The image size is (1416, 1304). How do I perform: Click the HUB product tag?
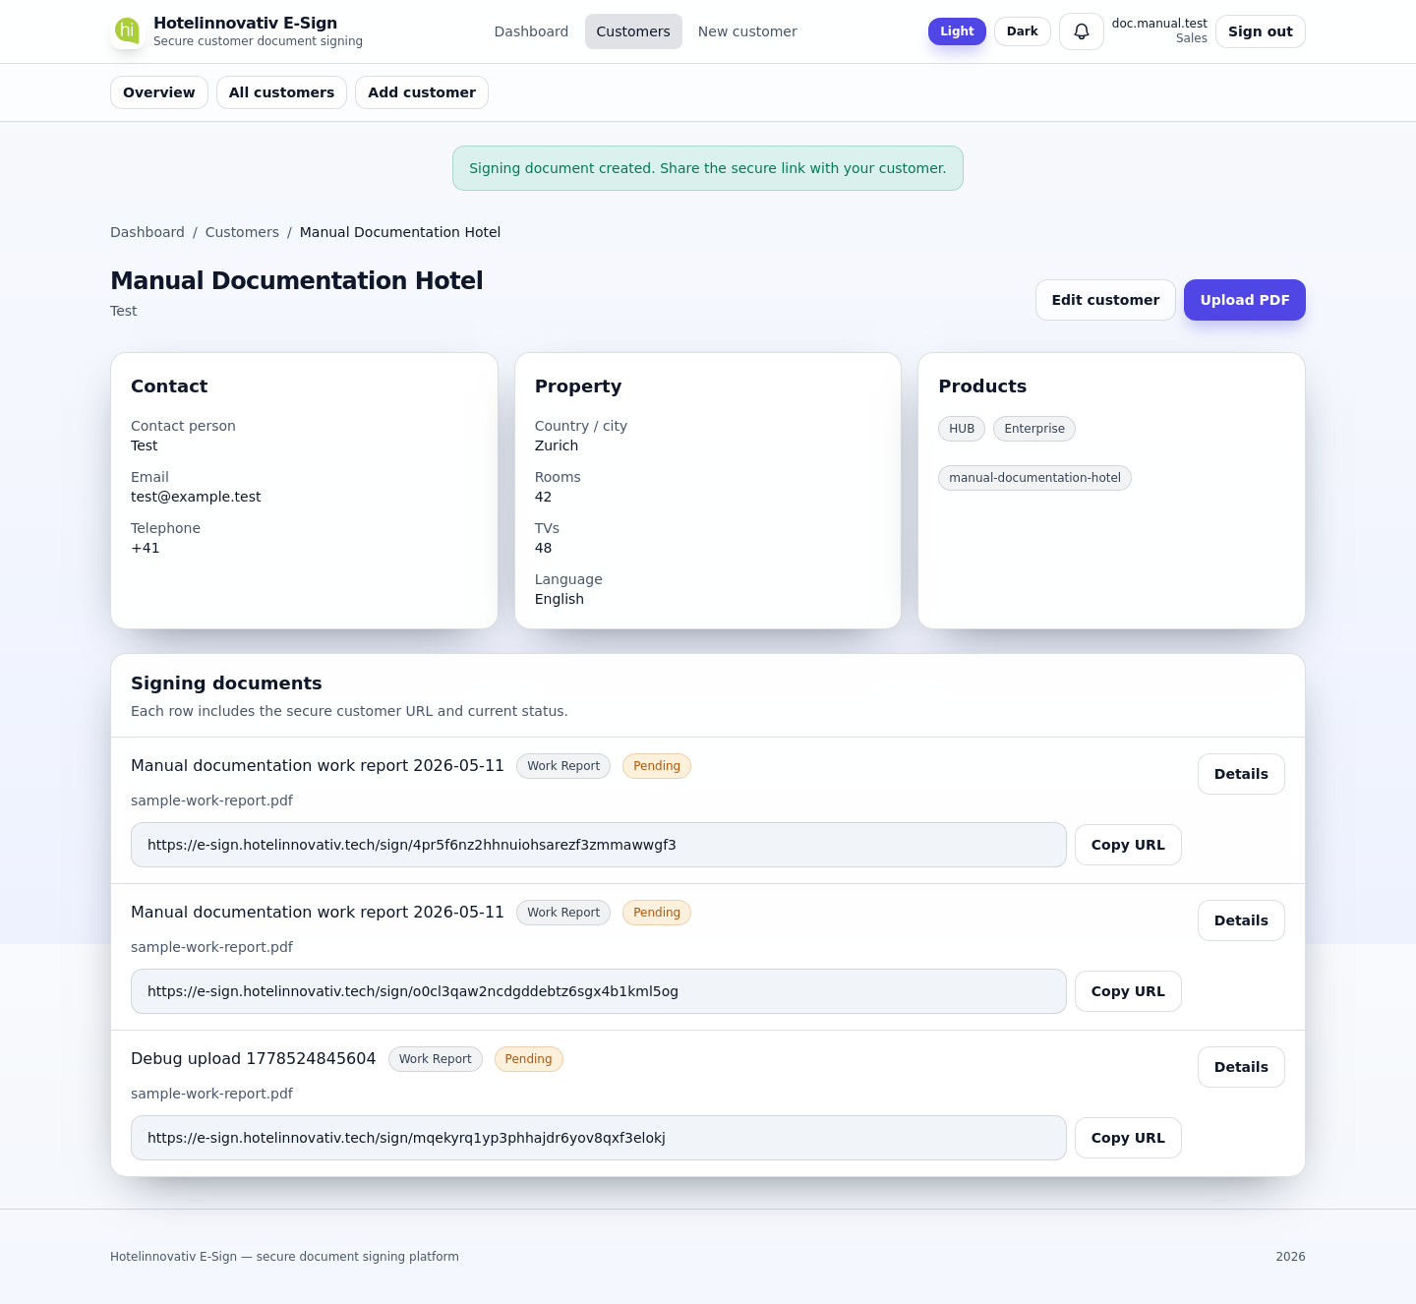click(x=962, y=429)
